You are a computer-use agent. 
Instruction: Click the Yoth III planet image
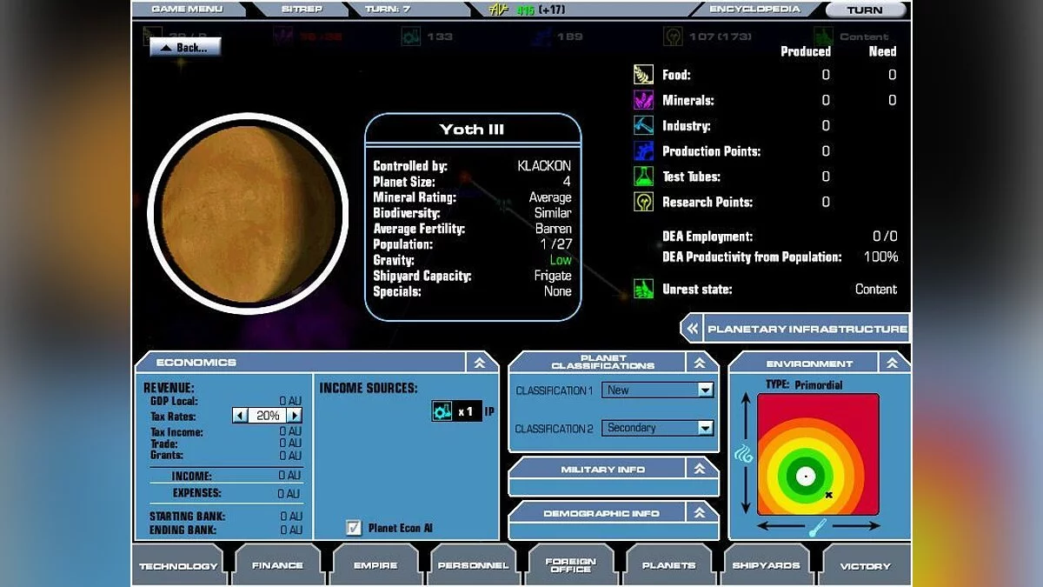(248, 214)
